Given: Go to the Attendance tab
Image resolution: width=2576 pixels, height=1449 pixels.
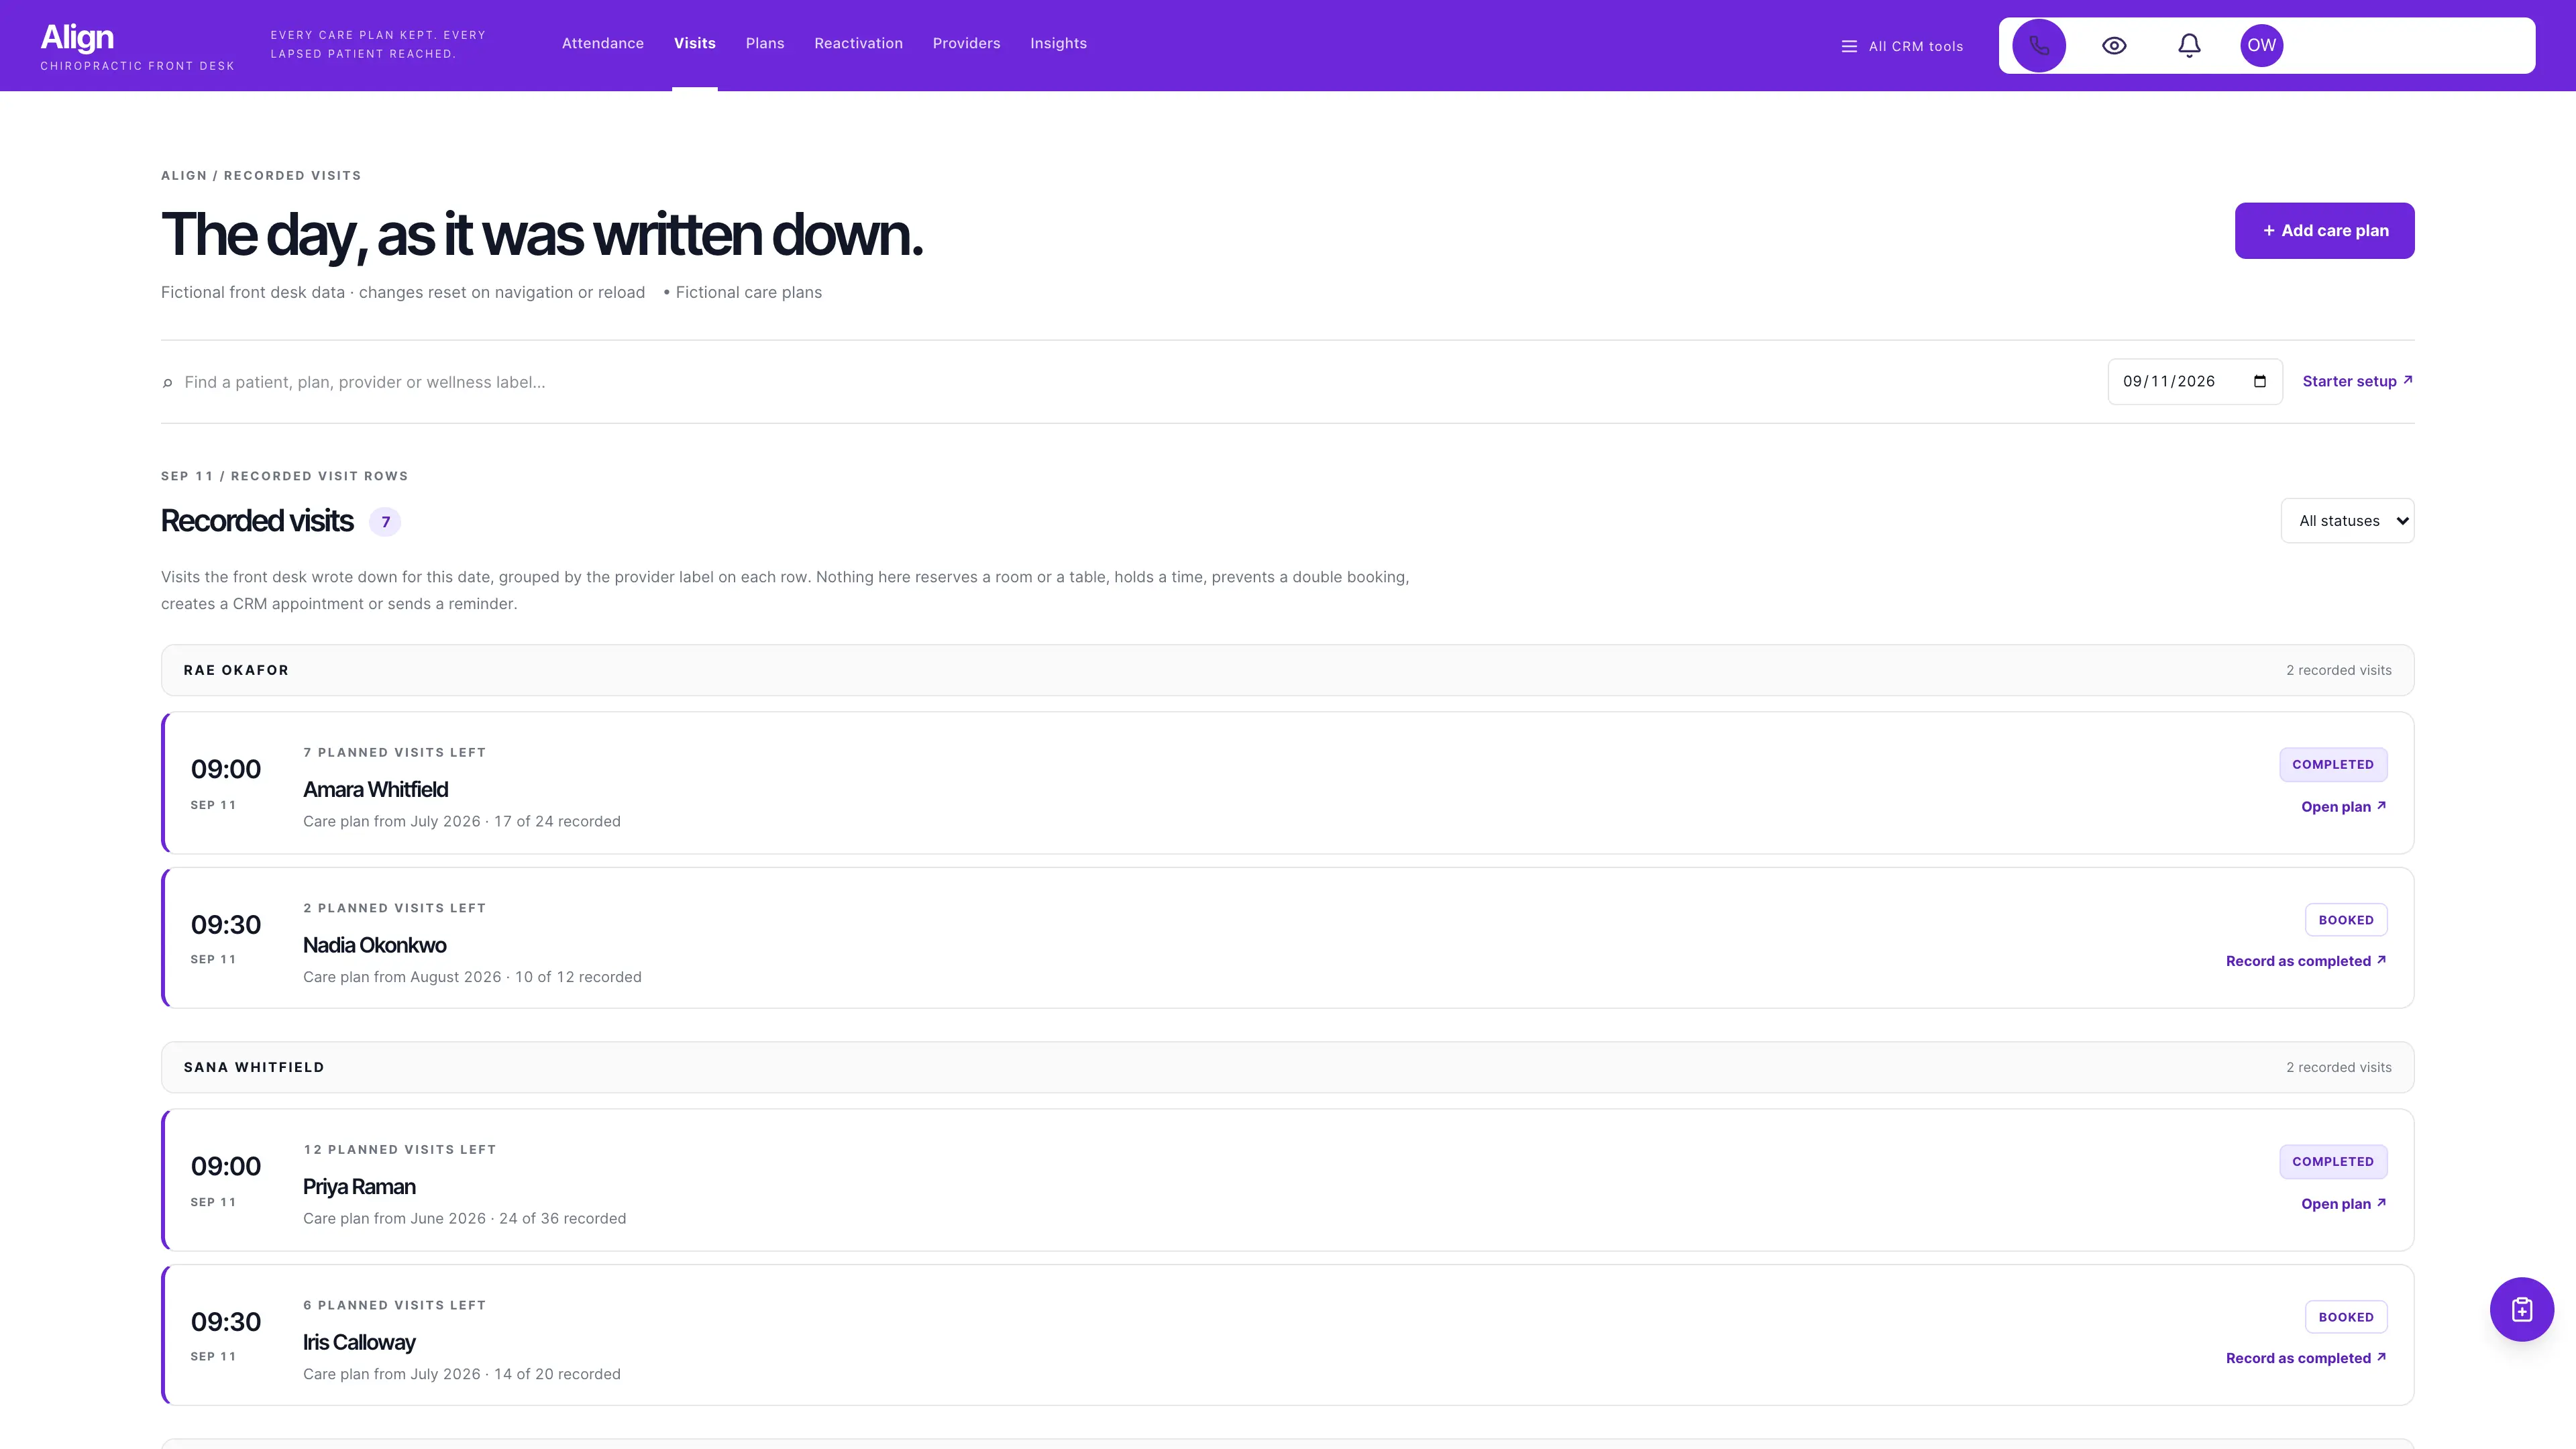Looking at the screenshot, I should coord(603,43).
